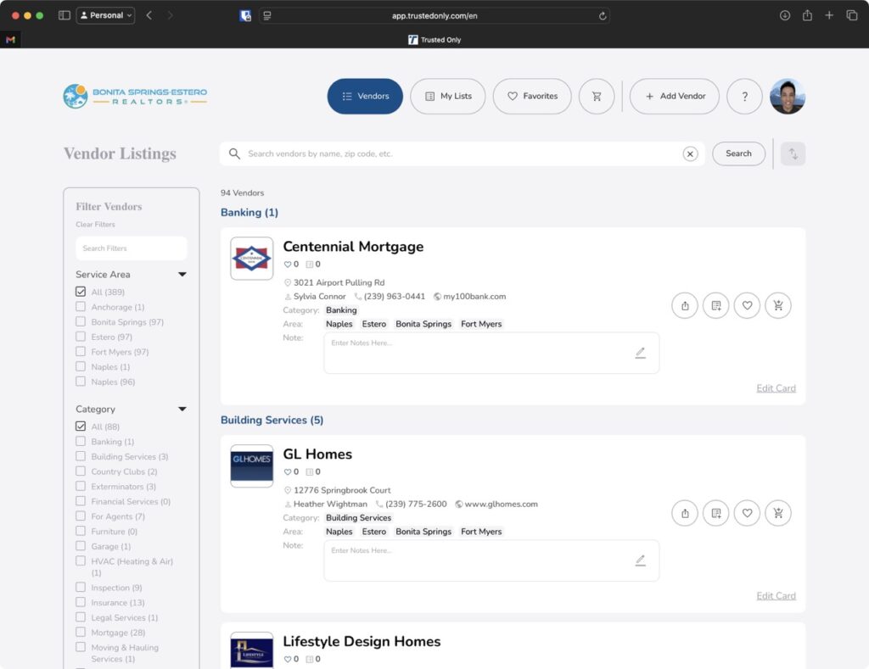This screenshot has height=669, width=869.
Task: Edit Centennial Mortgage note with pencil icon
Action: pyautogui.click(x=640, y=353)
